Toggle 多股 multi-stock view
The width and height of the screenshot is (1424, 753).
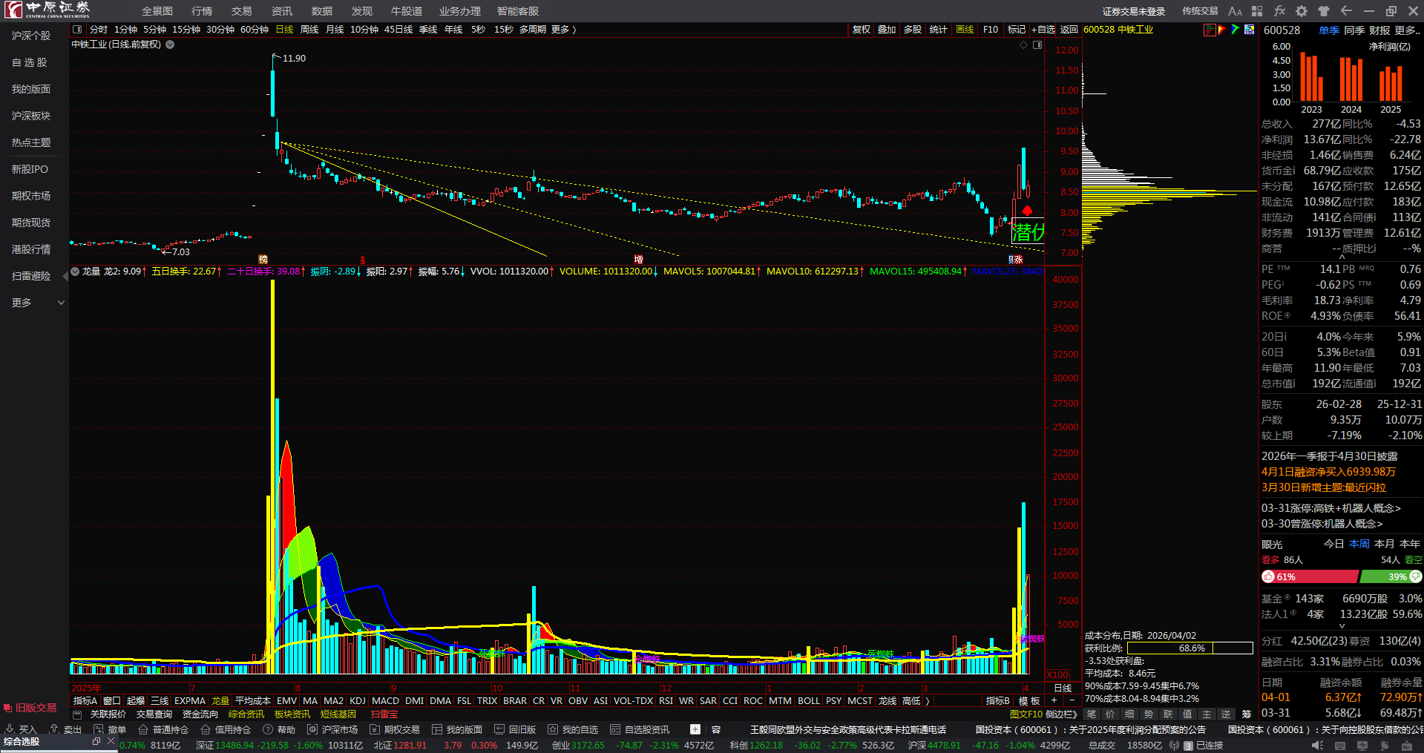coord(913,30)
